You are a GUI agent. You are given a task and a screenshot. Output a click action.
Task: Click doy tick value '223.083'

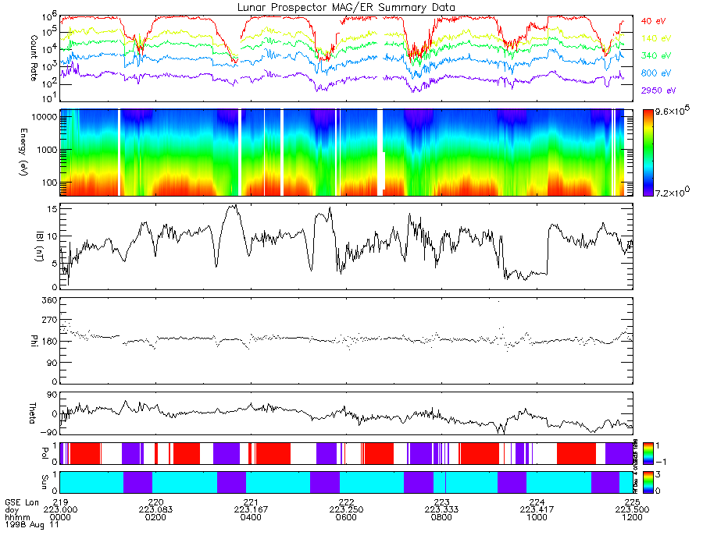click(x=155, y=510)
